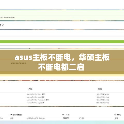Click the graphics adapter section icon
124x124 pixels.
pos(11,114)
